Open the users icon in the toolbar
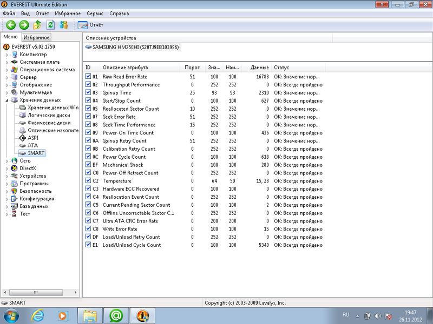This screenshot has height=324, width=433. [x=64, y=25]
